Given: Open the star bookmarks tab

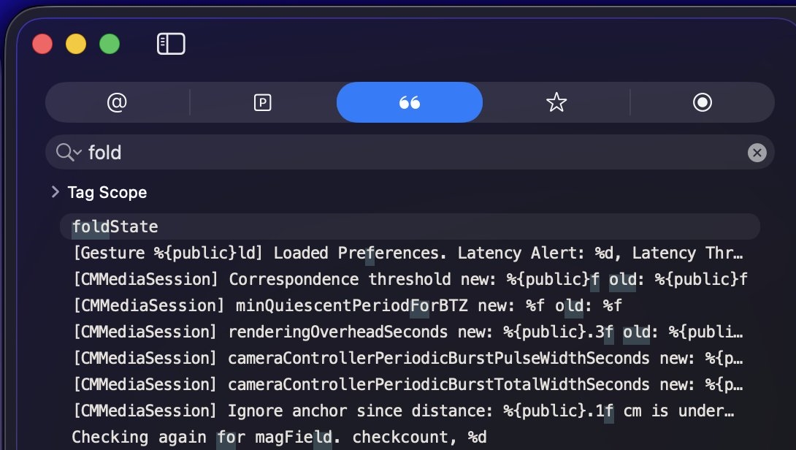Looking at the screenshot, I should 556,102.
